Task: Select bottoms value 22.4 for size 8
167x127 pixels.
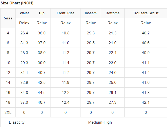Action: [x=113, y=53]
